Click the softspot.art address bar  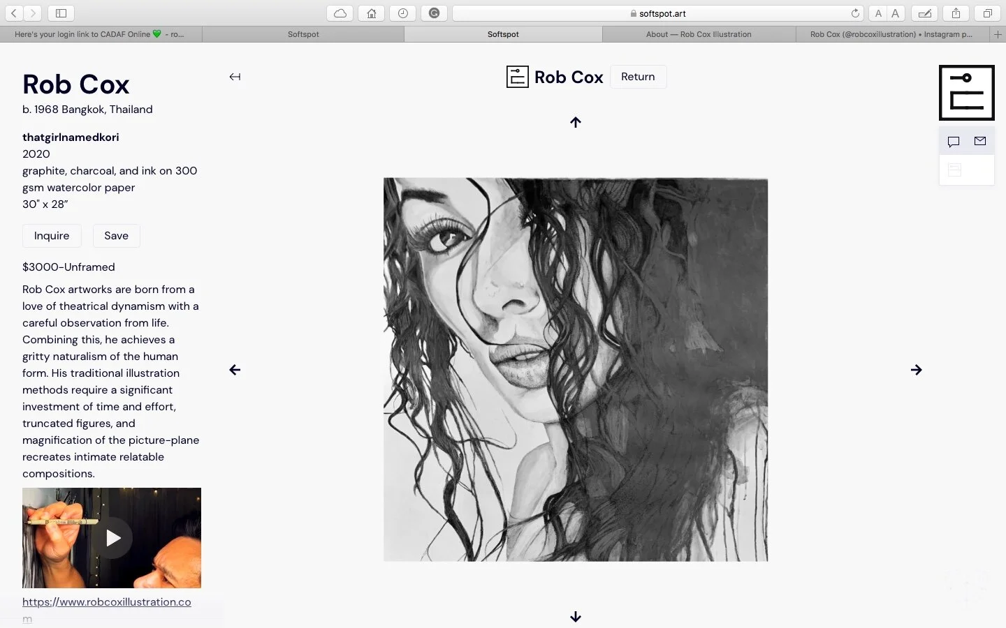(659, 13)
